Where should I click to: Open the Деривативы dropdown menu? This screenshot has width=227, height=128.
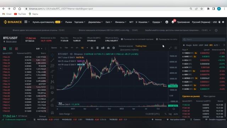click(x=95, y=22)
